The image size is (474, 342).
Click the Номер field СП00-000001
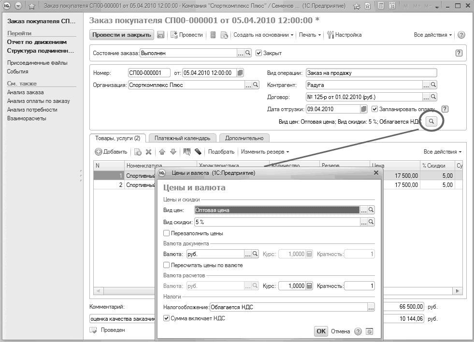[x=149, y=72]
